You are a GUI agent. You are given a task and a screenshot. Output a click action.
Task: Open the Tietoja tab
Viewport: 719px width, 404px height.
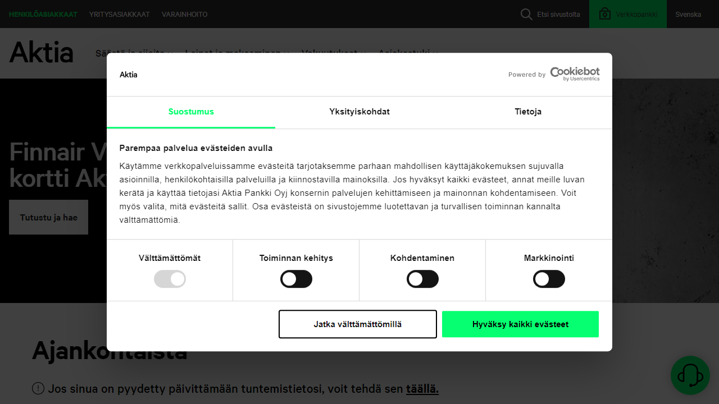coord(528,112)
